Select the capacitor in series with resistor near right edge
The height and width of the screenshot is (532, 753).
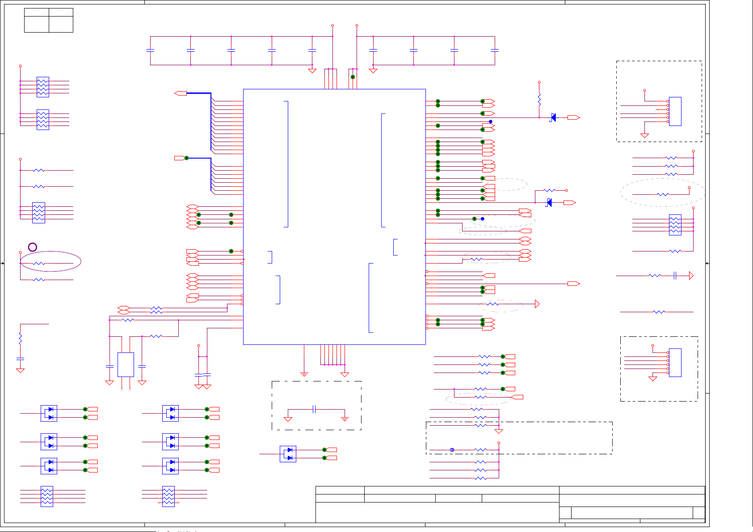[x=675, y=276]
